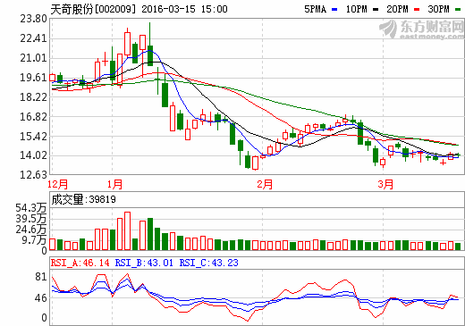Click the blue 5PMA legend swatch

(334, 10)
